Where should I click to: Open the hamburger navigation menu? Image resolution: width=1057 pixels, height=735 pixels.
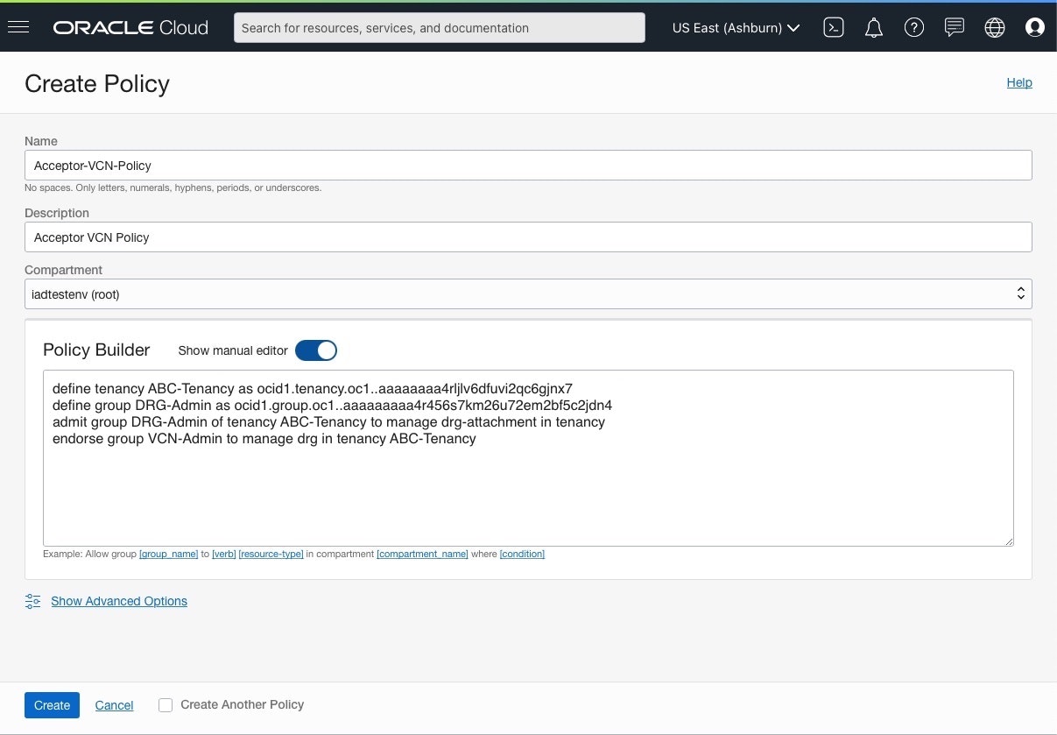(18, 27)
